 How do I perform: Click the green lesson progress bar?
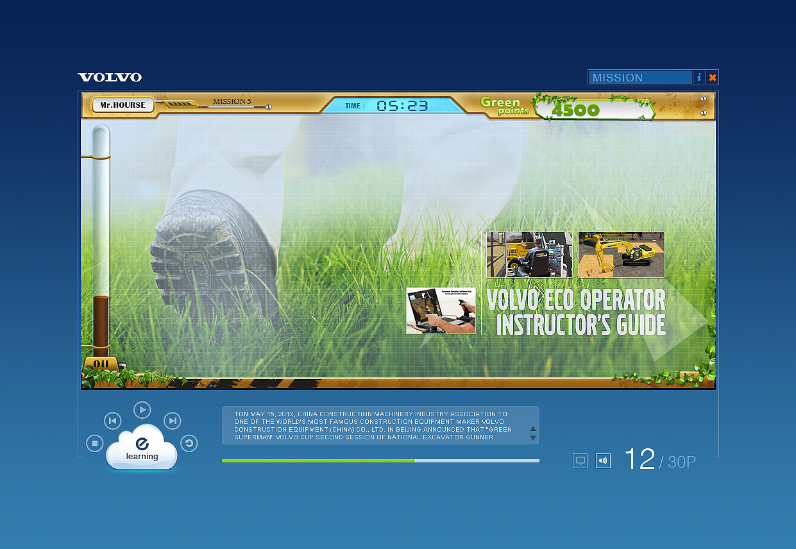(x=380, y=460)
